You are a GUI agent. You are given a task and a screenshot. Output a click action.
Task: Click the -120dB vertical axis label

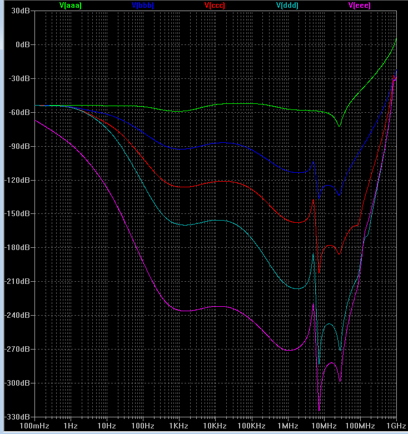pos(17,180)
